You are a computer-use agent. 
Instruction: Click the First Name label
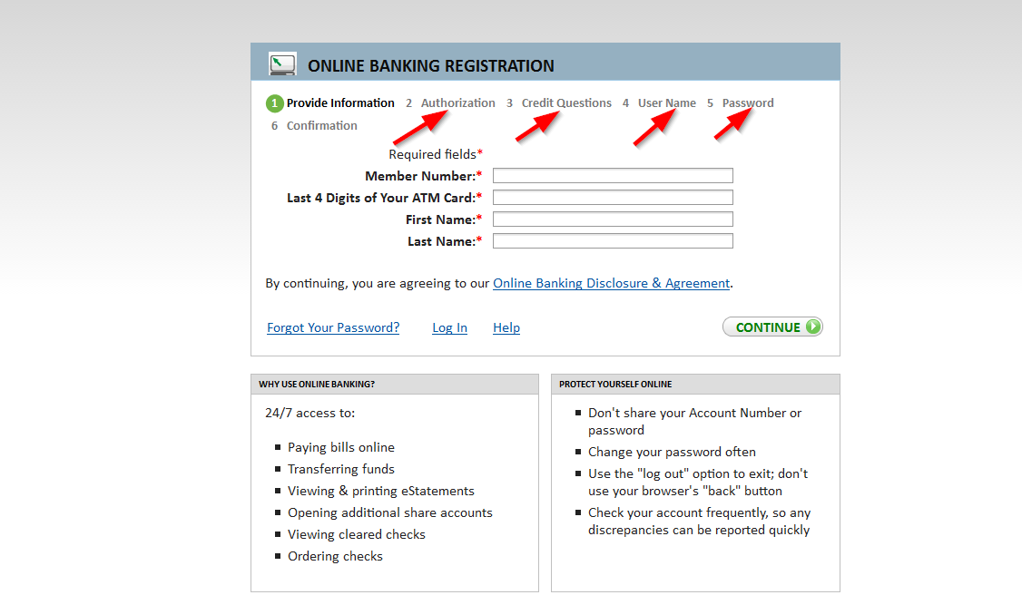pyautogui.click(x=443, y=220)
